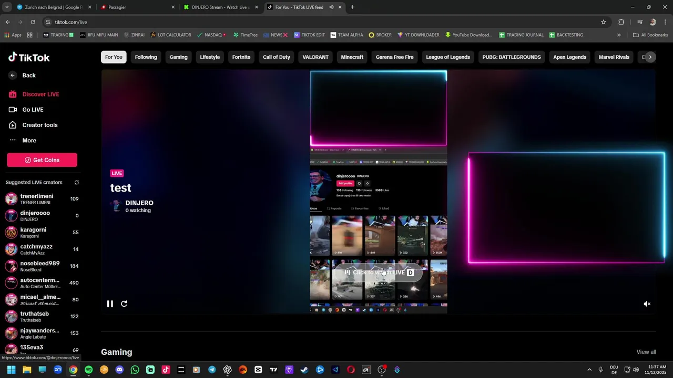673x378 pixels.
Task: Open All Bookmarks folder
Action: point(650,35)
